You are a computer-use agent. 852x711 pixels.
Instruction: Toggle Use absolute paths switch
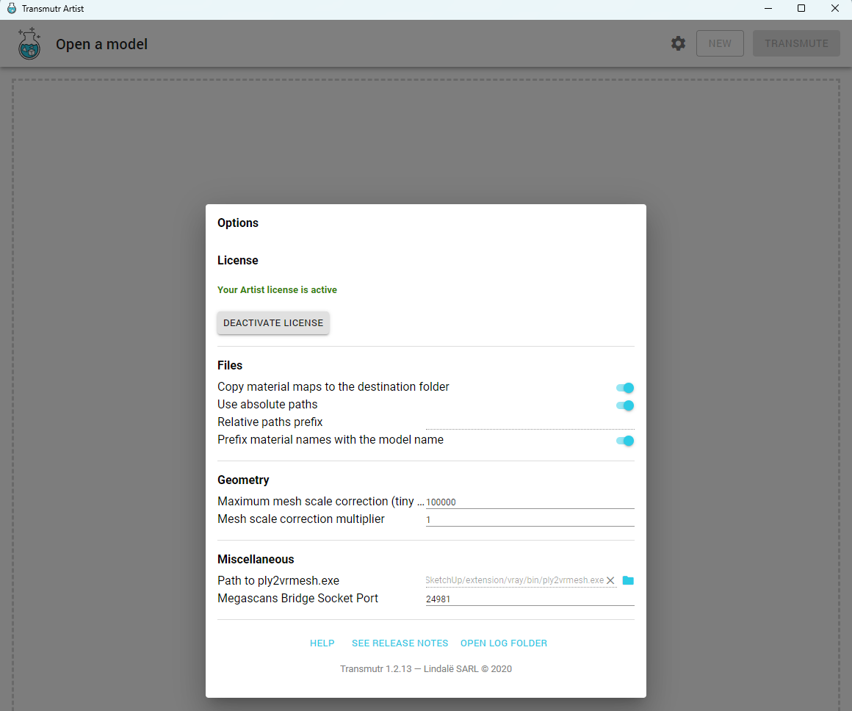coord(625,405)
